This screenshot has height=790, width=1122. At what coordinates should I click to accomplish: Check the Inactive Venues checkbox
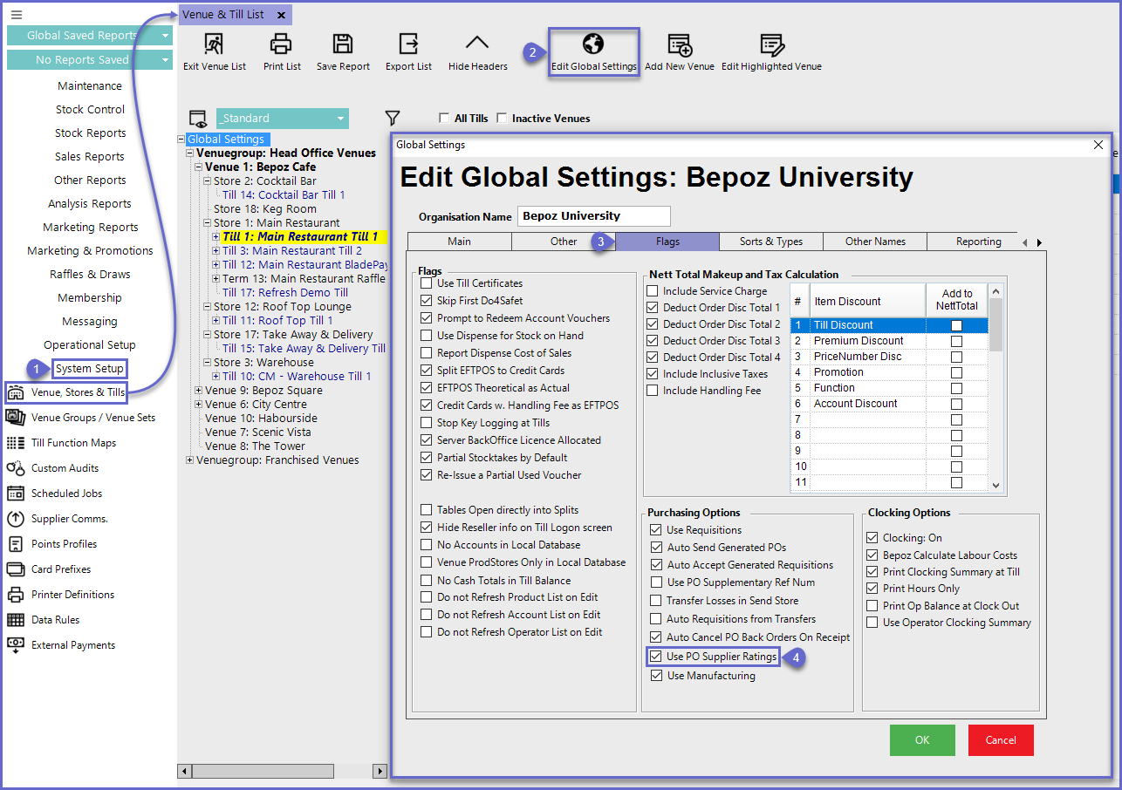(502, 119)
